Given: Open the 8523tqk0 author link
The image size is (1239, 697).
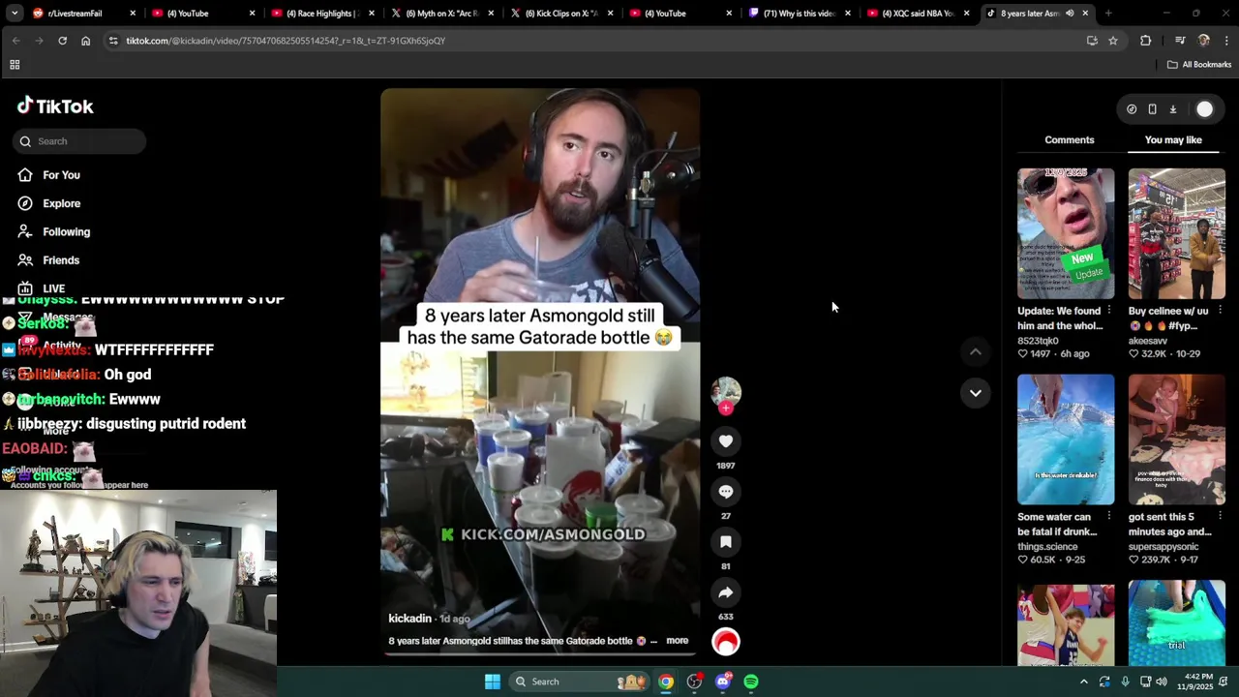Looking at the screenshot, I should point(1038,341).
